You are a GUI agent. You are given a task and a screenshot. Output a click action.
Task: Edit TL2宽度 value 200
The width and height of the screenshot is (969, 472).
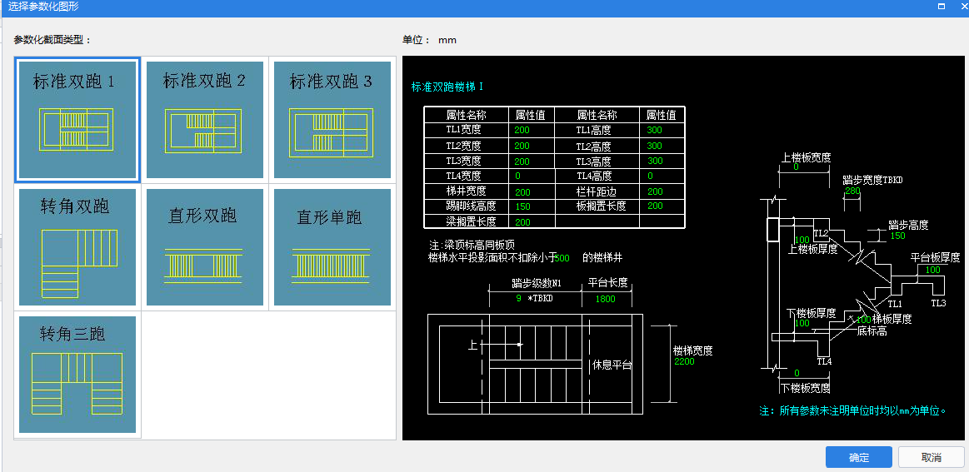coord(522,146)
